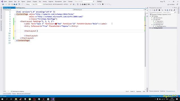Open the Debug configuration dropdown
Viewport: 180px width, 101px height.
click(x=29, y=4)
